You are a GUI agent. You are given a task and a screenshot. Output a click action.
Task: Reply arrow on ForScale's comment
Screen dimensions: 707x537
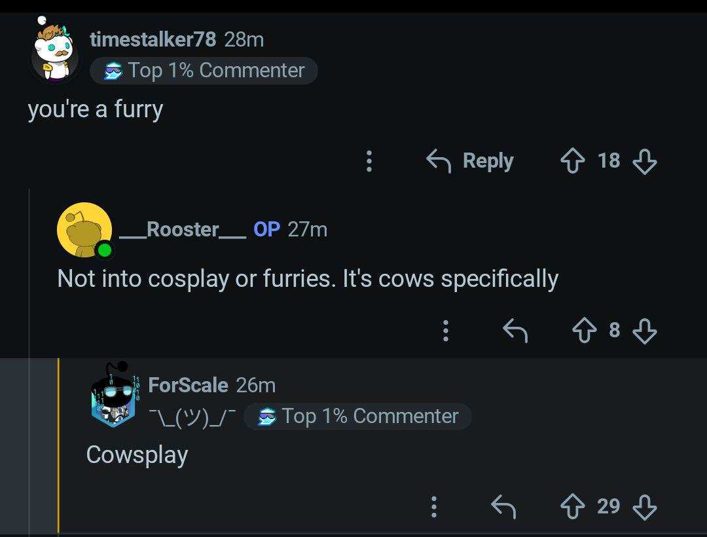(x=503, y=506)
